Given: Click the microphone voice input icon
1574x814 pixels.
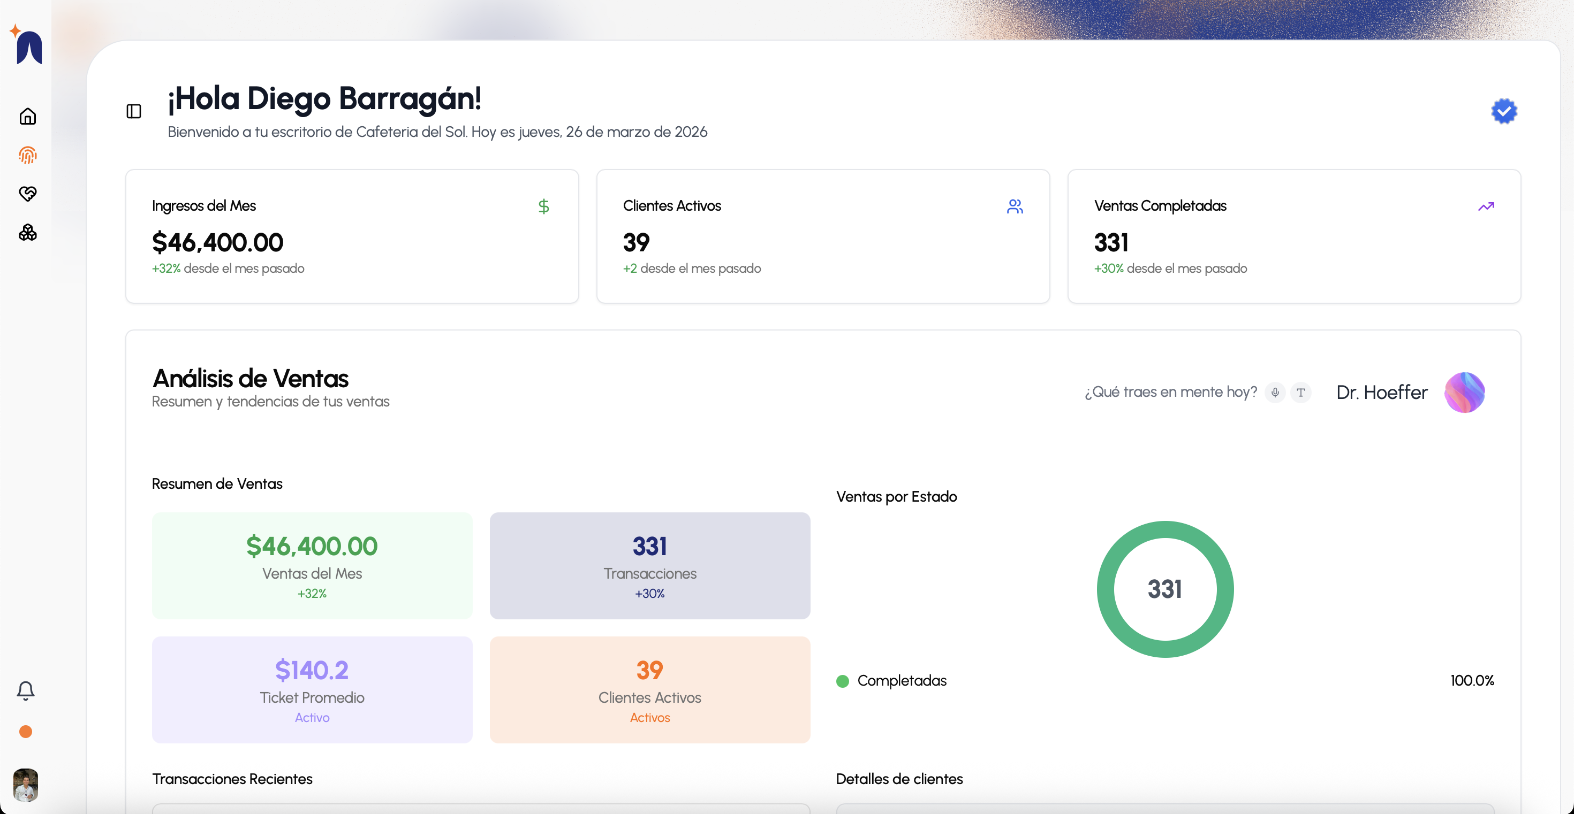Looking at the screenshot, I should tap(1275, 393).
